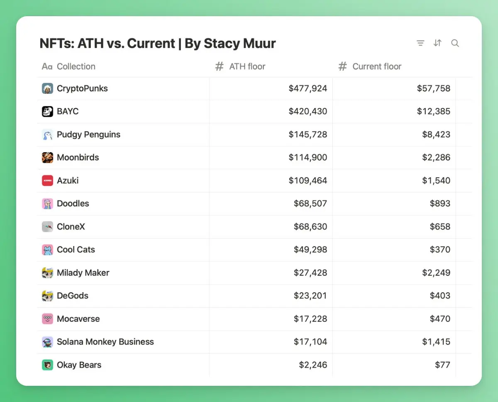
Task: Select the Cool Cats name cell
Action: (123, 250)
